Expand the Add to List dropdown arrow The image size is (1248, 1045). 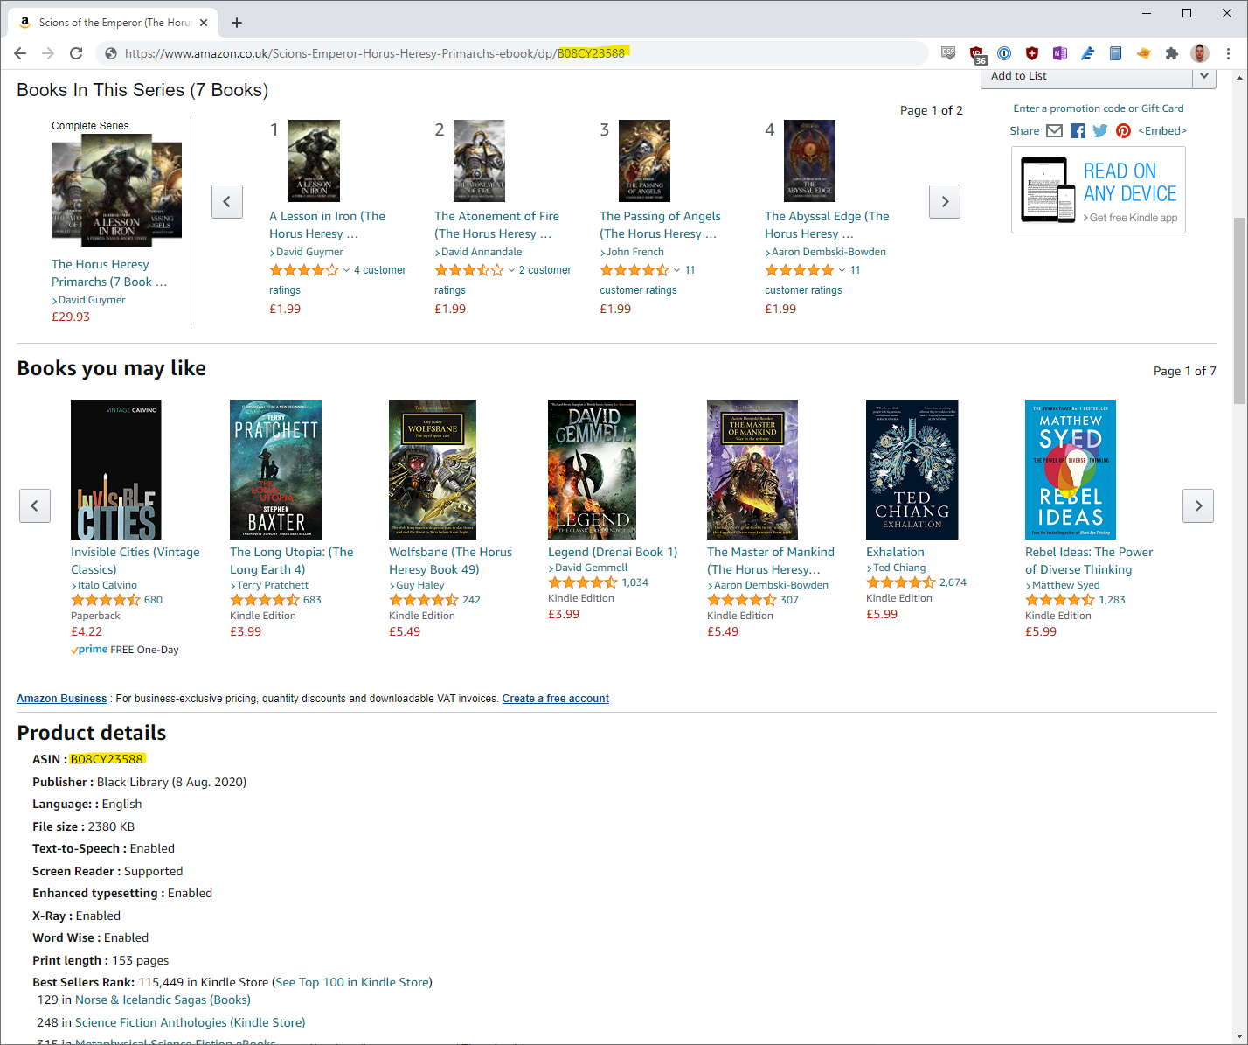tap(1204, 76)
